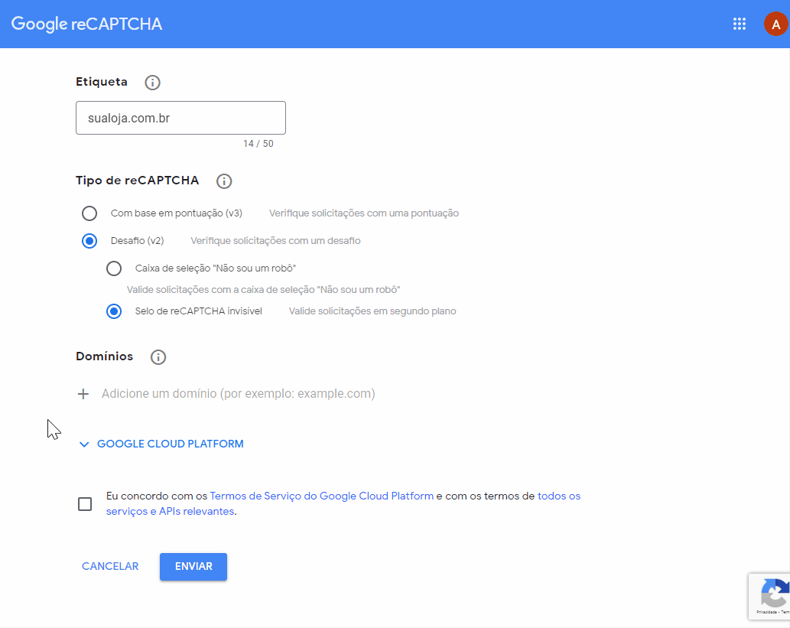The height and width of the screenshot is (628, 790).
Task: Check the terms of service agreement box
Action: tap(85, 504)
